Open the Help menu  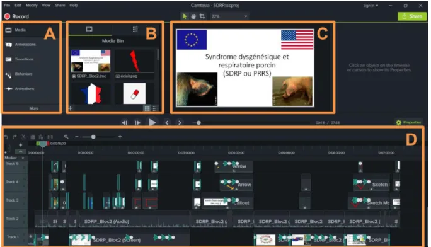coord(74,5)
